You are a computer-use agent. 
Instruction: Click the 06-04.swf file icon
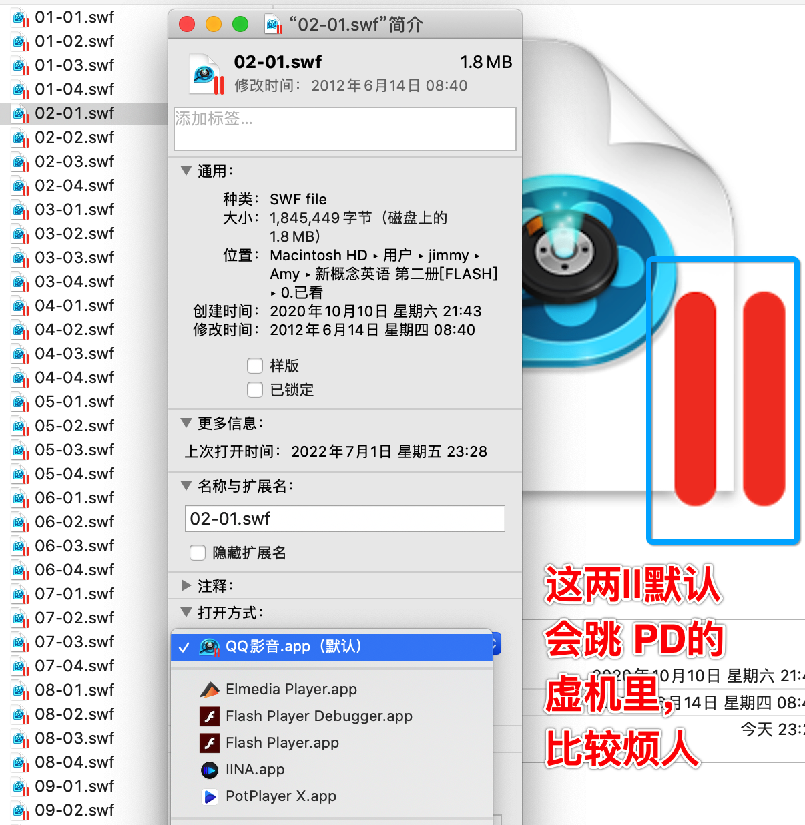point(21,571)
